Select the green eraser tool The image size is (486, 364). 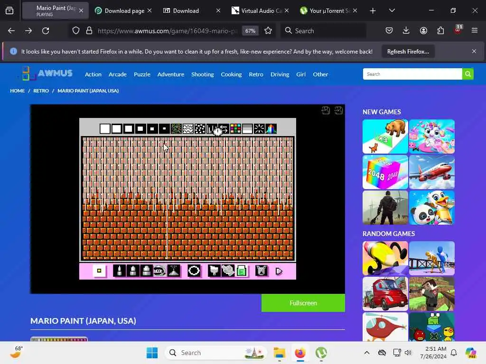[x=242, y=271]
